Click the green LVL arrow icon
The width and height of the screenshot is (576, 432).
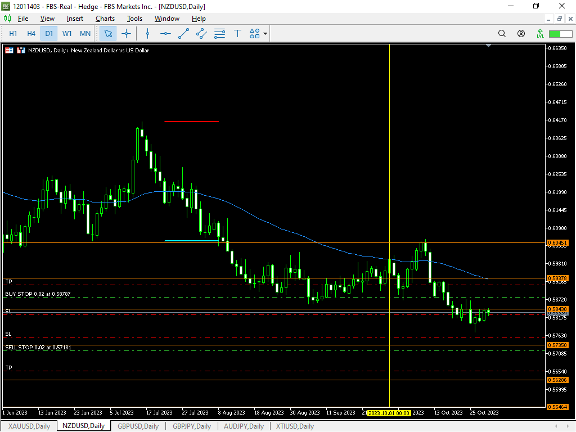(x=540, y=34)
